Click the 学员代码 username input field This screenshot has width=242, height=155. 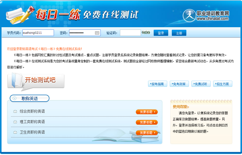click(38, 33)
